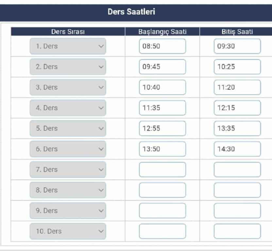Click empty end time for 10. Ders
272x251 pixels.
click(237, 231)
